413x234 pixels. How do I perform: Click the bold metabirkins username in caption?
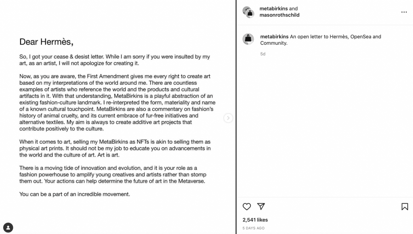[x=274, y=37]
